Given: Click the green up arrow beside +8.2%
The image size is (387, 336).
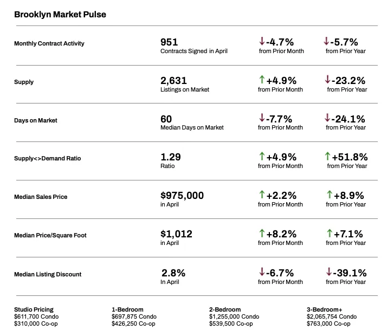Looking at the screenshot, I should (x=262, y=234).
